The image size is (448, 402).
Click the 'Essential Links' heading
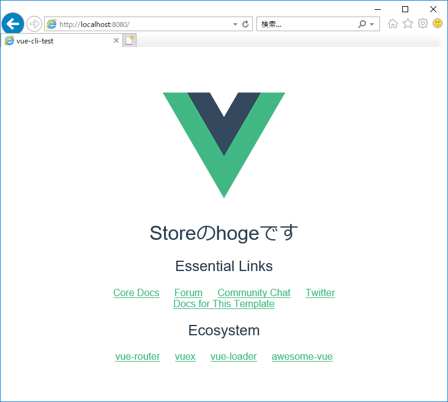tap(224, 266)
